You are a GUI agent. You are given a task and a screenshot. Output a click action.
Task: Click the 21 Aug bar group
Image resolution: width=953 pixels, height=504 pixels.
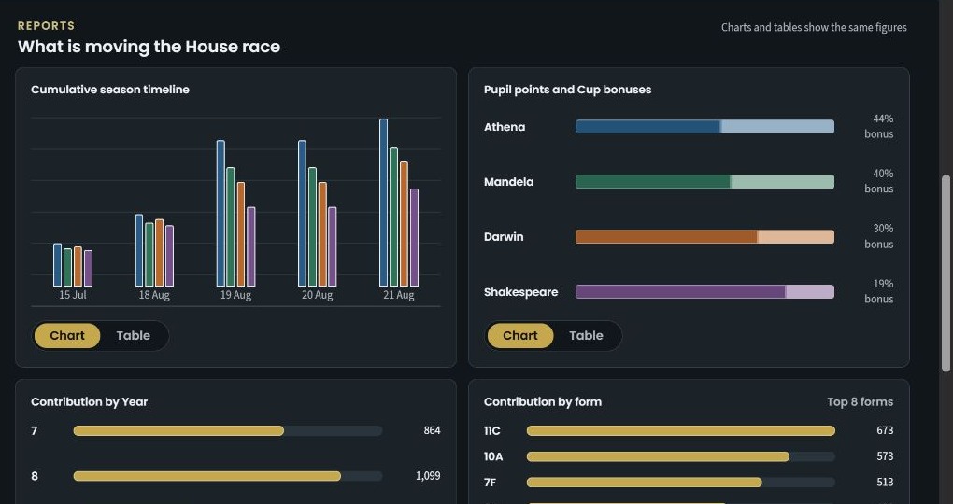click(399, 203)
